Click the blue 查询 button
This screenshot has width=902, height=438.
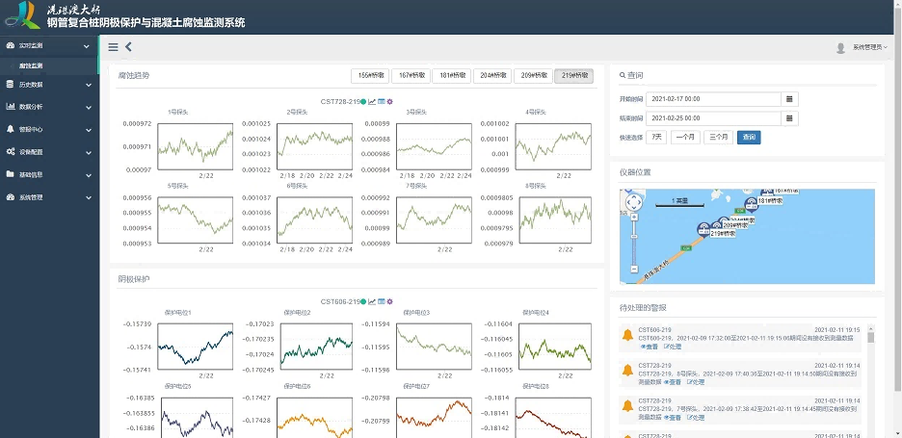pos(748,138)
